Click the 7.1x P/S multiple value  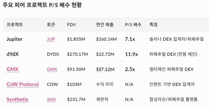(x=130, y=39)
